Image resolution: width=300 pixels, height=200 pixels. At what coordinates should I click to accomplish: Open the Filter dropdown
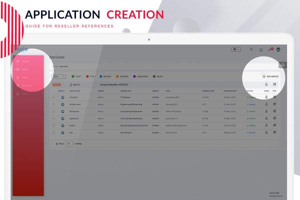[x=58, y=76]
